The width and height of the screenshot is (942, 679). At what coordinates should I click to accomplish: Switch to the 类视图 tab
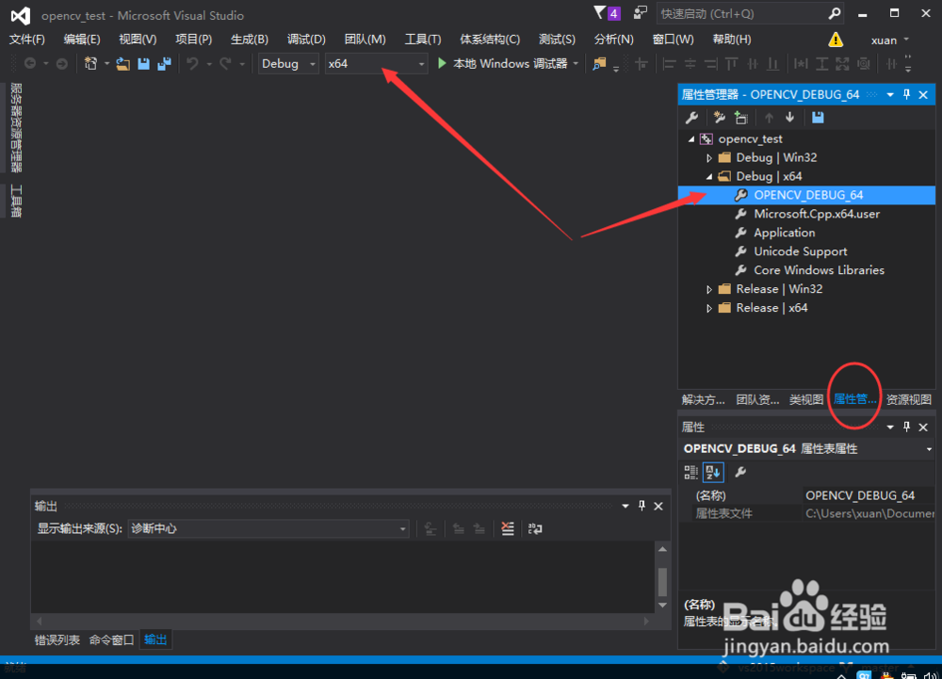[x=806, y=400]
